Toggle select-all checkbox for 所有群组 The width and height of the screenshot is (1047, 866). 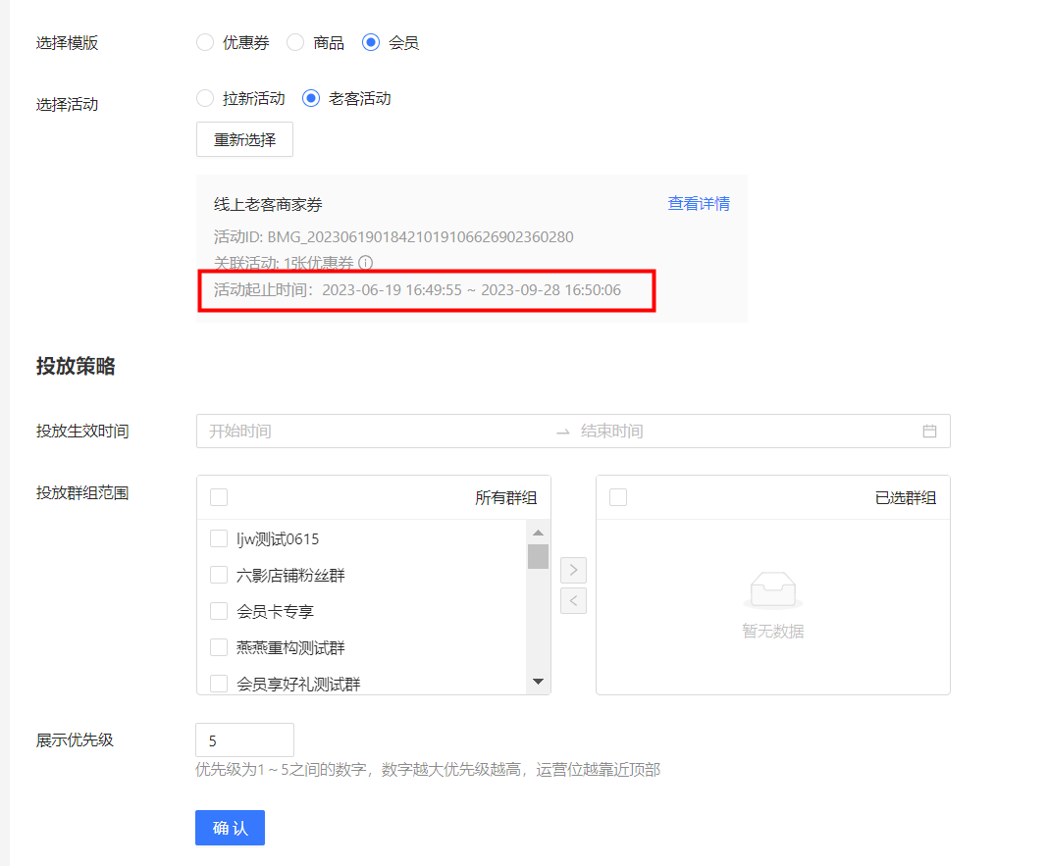pyautogui.click(x=219, y=497)
